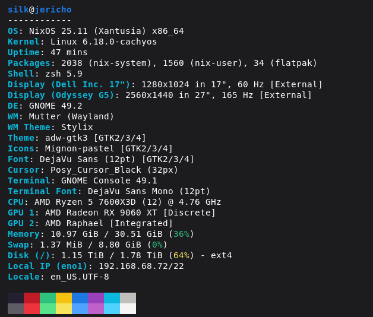Click the medium gray color swatch

point(15,309)
